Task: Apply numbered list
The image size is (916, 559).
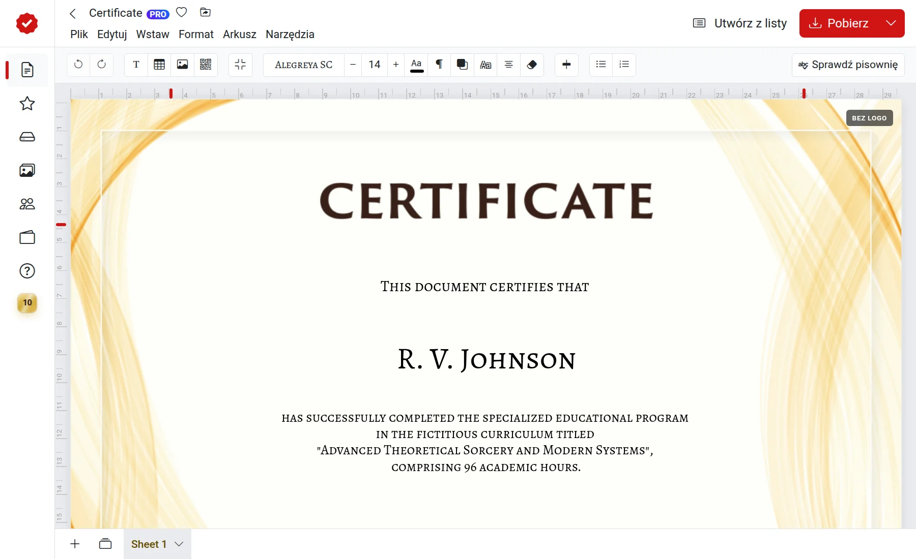Action: [624, 65]
